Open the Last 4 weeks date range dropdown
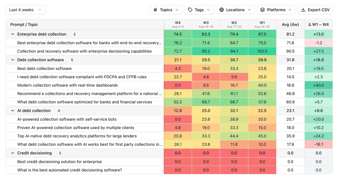The height and width of the screenshot is (179, 338). 26,10
